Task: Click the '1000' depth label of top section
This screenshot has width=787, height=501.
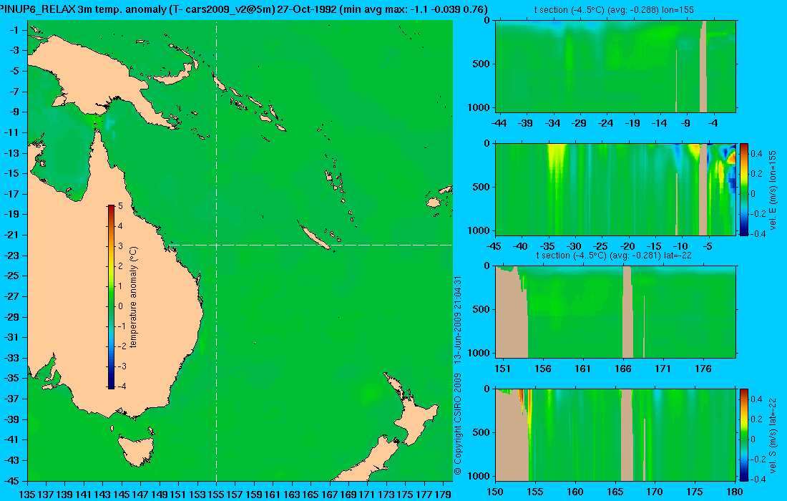Action: (479, 107)
